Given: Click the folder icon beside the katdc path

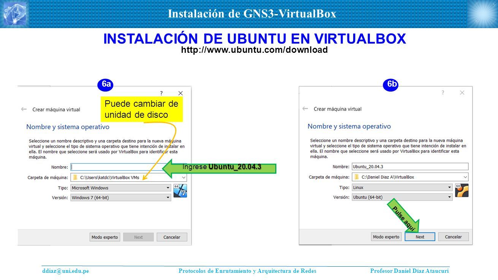Looking at the screenshot, I should [75, 177].
